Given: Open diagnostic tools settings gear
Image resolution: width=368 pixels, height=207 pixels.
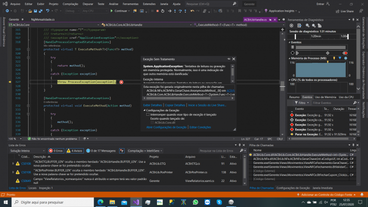Looking at the screenshot, I should tap(291, 26).
